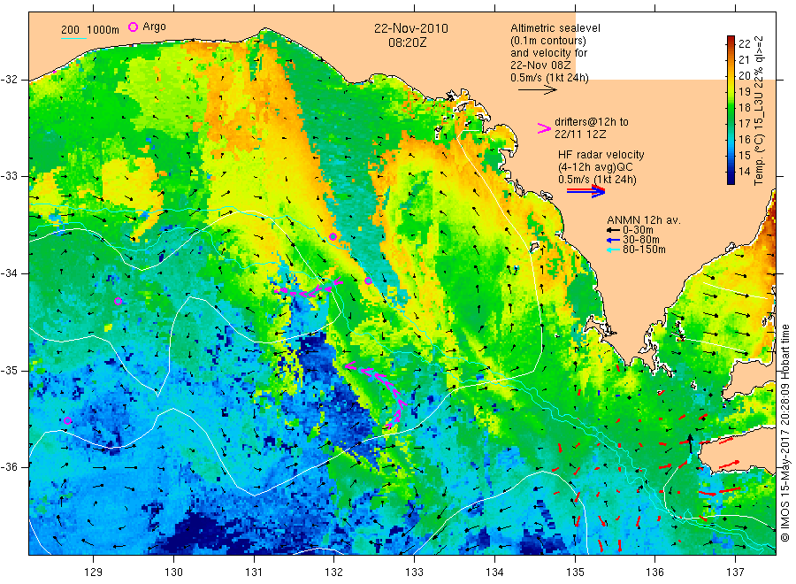Click the magenta drifter track near 34.2S
This screenshot has height=584, width=796.
[309, 288]
